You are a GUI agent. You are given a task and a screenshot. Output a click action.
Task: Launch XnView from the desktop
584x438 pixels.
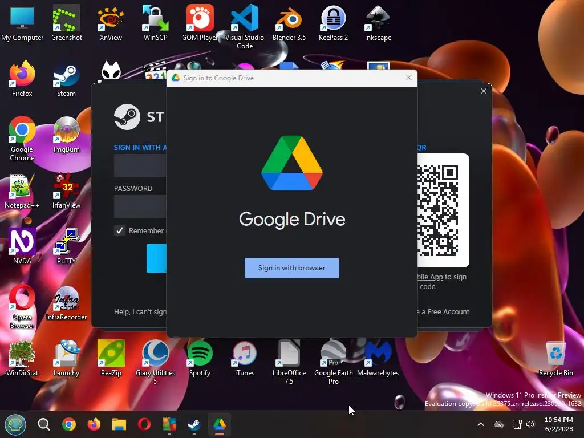pyautogui.click(x=111, y=23)
